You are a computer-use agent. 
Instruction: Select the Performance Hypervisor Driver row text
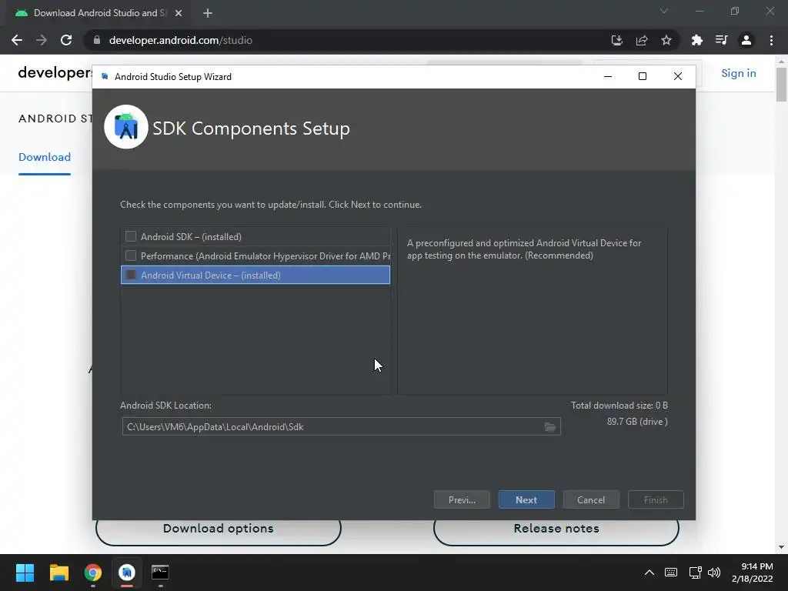265,256
